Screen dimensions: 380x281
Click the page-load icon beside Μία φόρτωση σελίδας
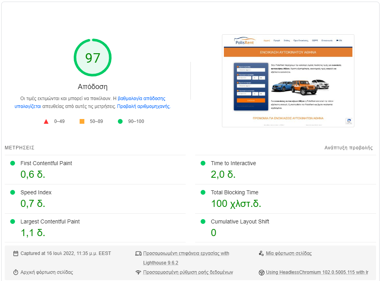click(x=261, y=253)
